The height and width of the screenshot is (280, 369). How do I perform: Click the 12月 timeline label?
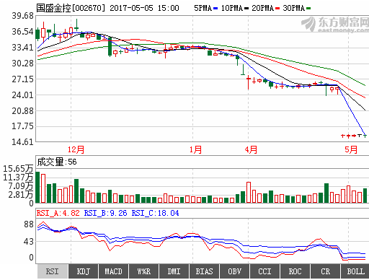click(x=76, y=149)
